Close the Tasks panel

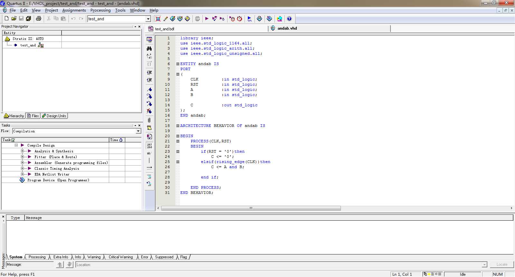coord(139,125)
